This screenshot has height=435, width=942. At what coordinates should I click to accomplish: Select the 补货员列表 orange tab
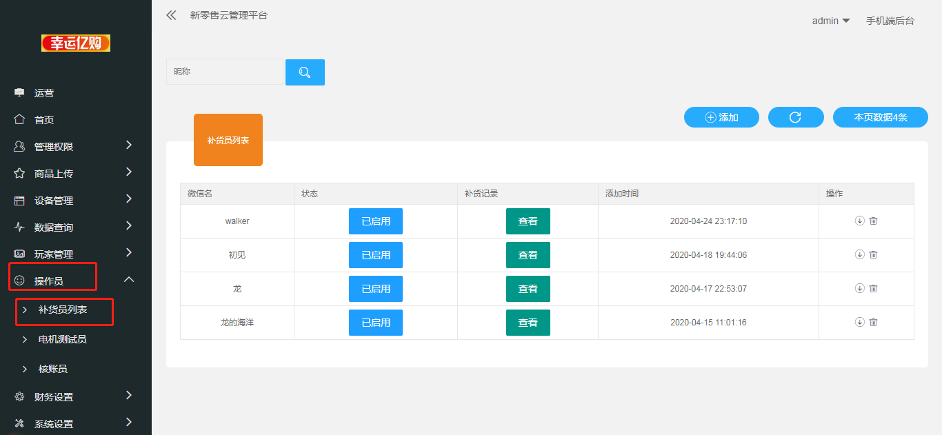click(x=228, y=140)
